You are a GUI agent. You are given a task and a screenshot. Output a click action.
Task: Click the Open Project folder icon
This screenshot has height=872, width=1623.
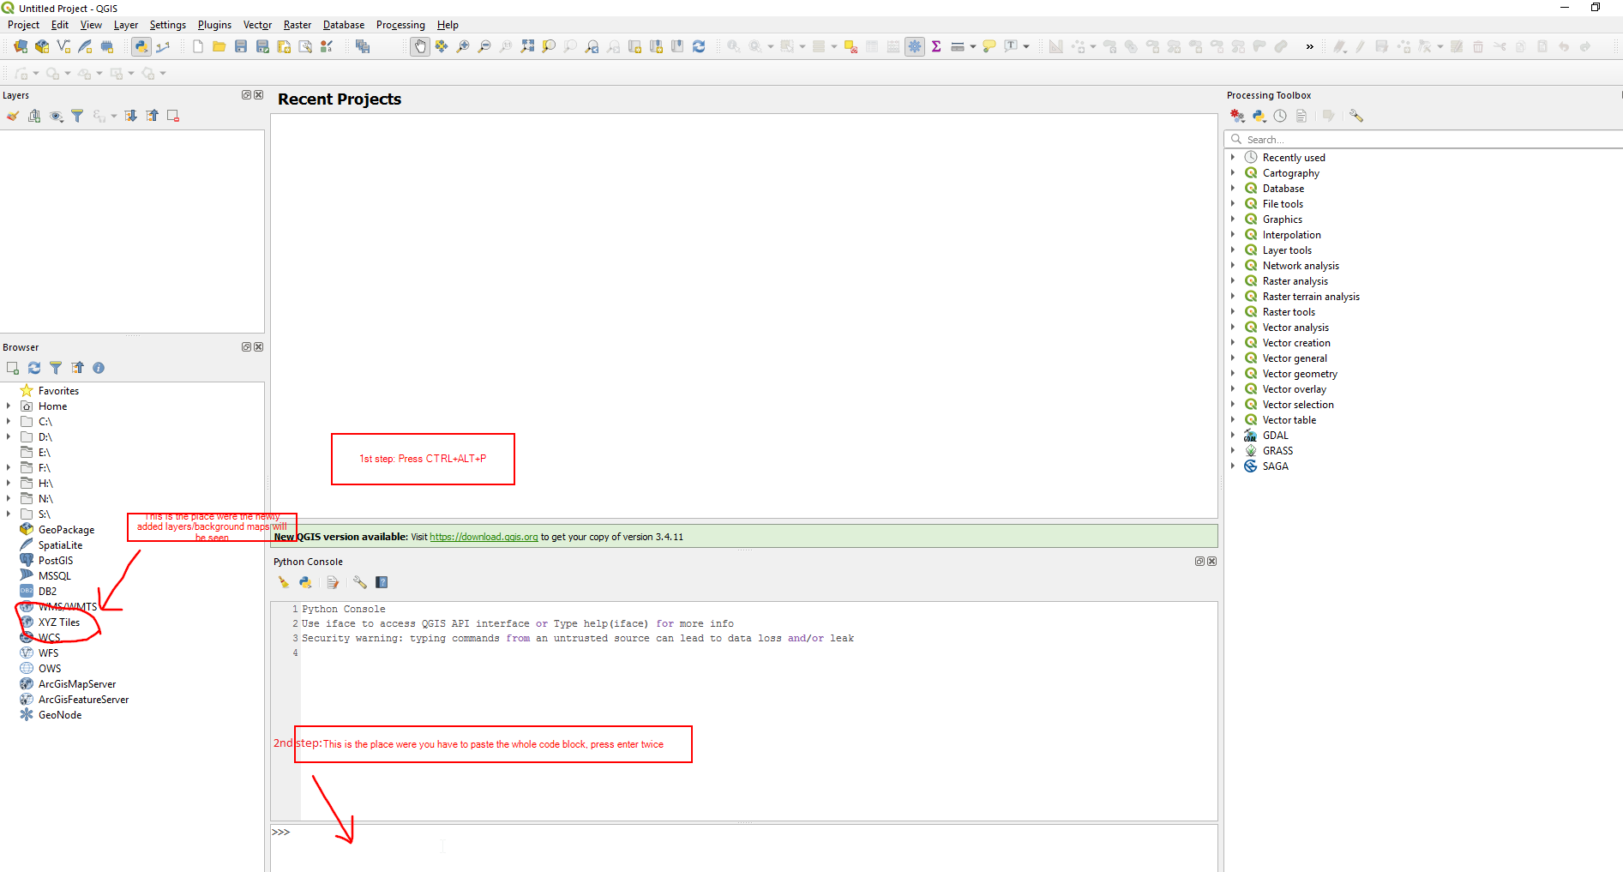(219, 46)
